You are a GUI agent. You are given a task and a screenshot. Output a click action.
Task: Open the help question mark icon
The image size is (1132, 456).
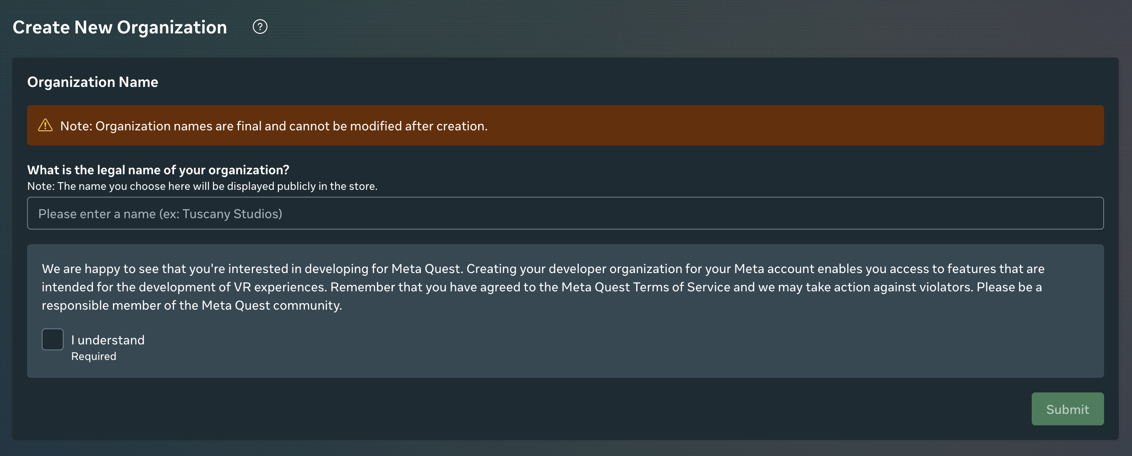[x=260, y=27]
